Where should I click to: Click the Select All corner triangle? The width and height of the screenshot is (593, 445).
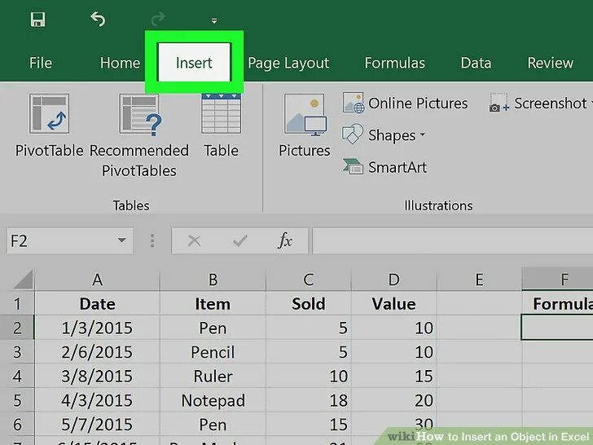pos(23,280)
